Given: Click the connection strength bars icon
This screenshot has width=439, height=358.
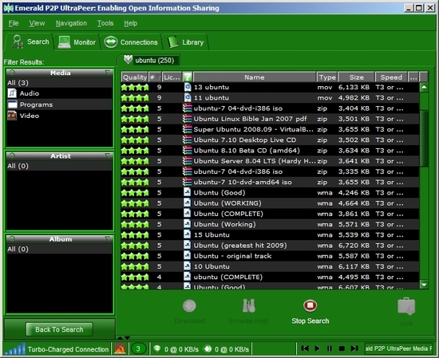Looking at the screenshot, I should click(x=15, y=348).
